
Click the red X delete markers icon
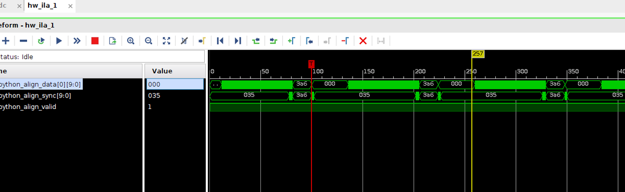(x=363, y=40)
